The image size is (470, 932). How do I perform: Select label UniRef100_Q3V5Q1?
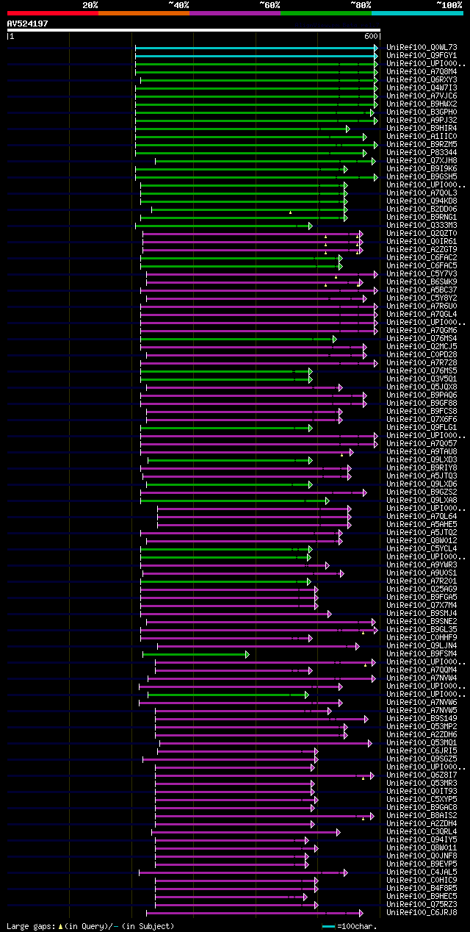pos(422,379)
